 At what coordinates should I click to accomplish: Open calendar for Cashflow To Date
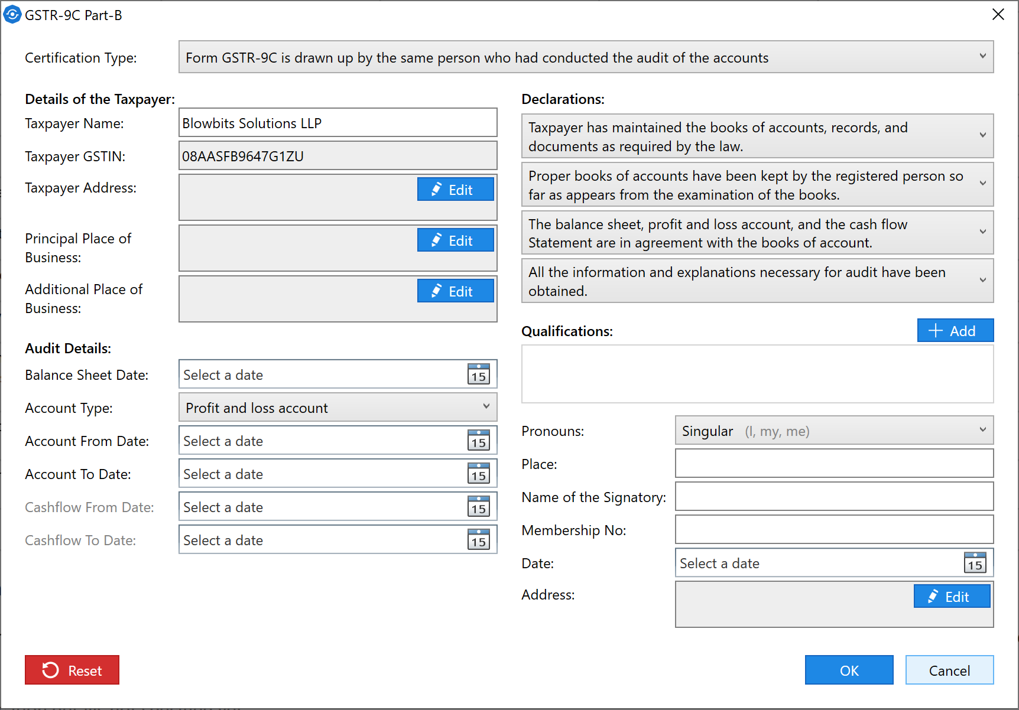pyautogui.click(x=478, y=540)
